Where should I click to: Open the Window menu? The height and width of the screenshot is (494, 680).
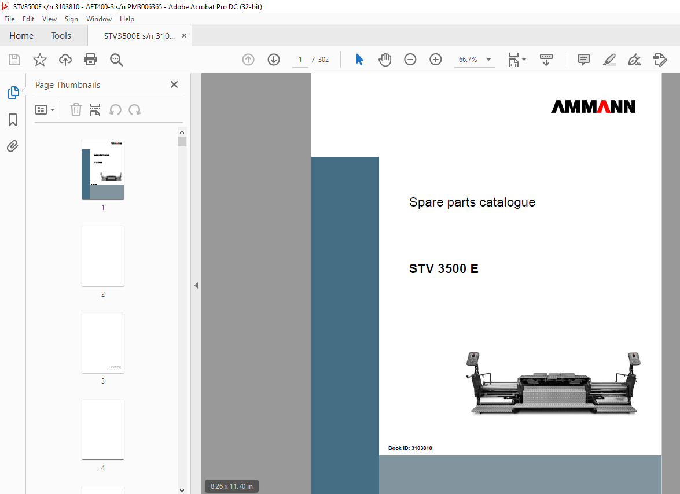99,19
